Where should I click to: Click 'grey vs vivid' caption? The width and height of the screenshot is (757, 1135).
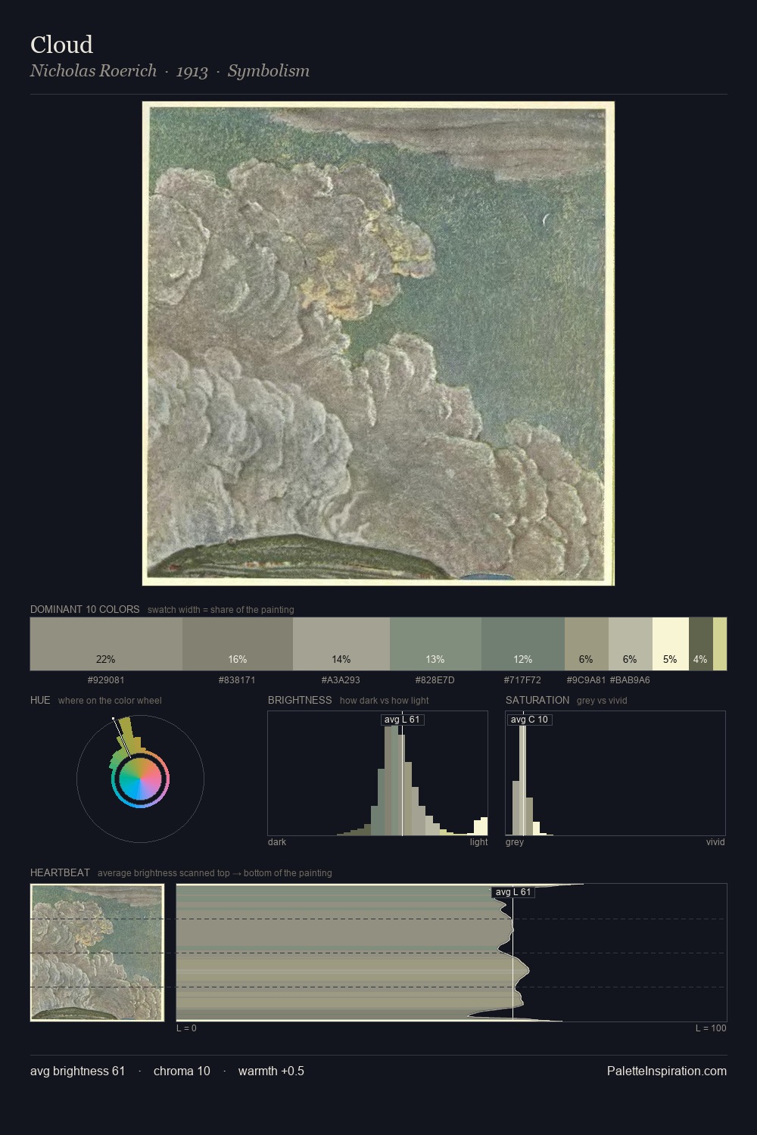point(602,701)
